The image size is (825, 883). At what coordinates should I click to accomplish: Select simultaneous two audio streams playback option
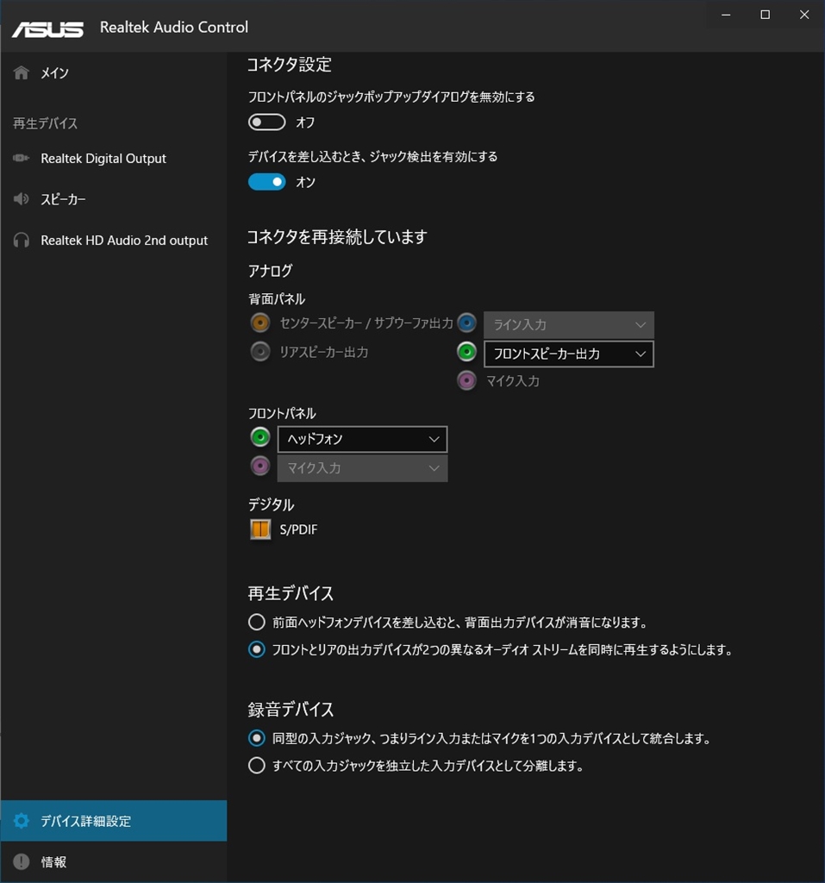[x=257, y=650]
